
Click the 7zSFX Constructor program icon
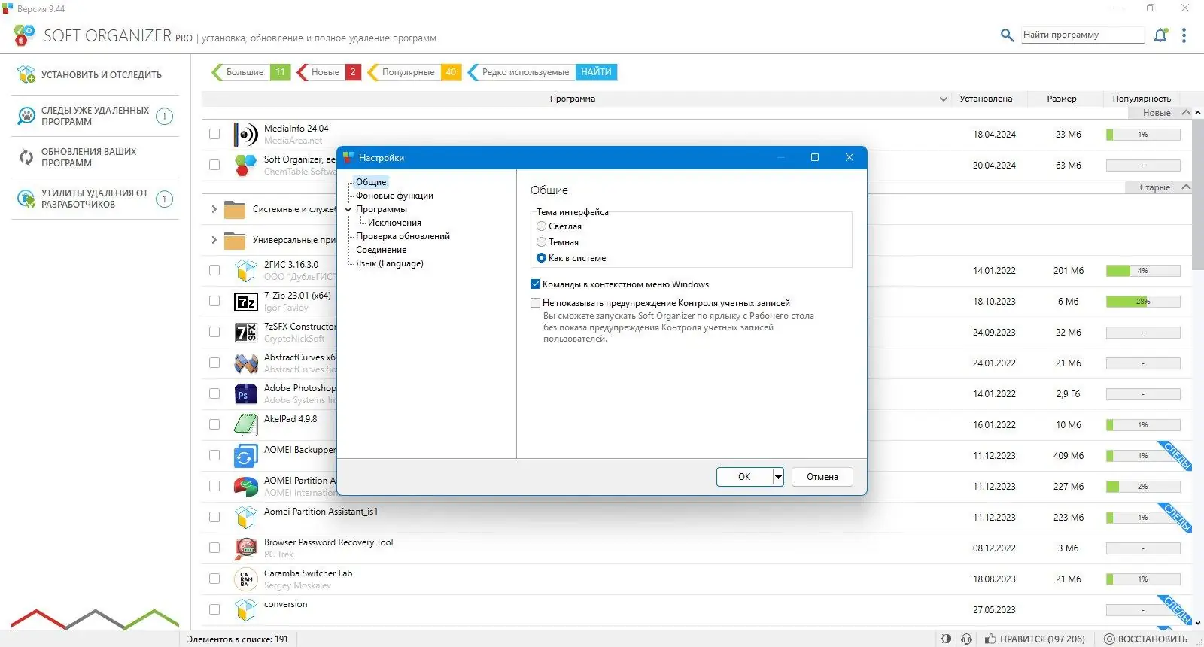[x=245, y=333]
